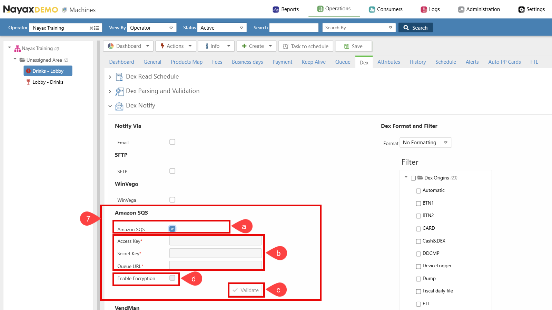Click the Reports chart icon
Screen dimensions: 552x310
tap(276, 9)
